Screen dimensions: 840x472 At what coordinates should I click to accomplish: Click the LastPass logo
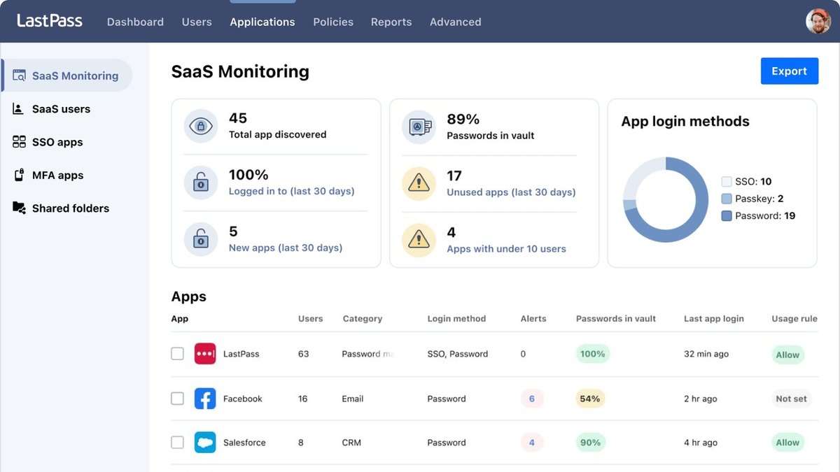coord(50,21)
